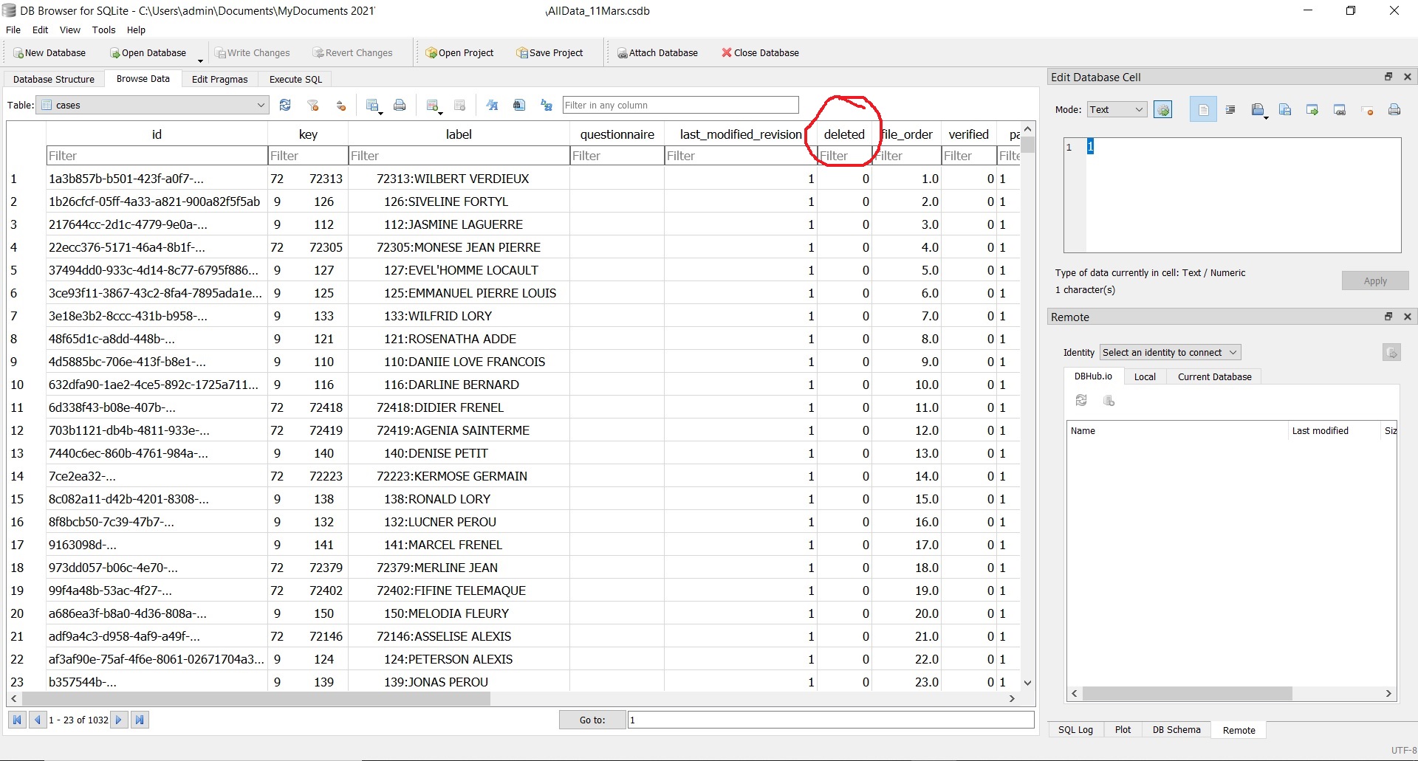Jump to first record page
Image resolution: width=1418 pixels, height=761 pixels.
tap(18, 720)
